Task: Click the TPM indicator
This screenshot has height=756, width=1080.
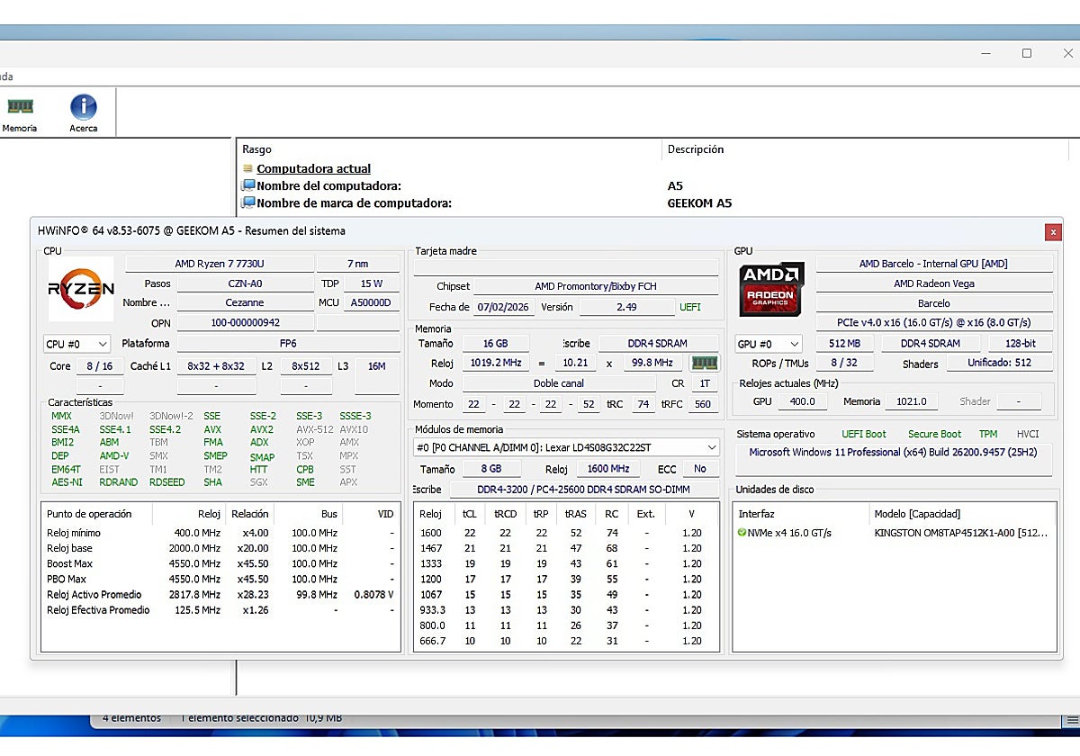Action: (988, 434)
